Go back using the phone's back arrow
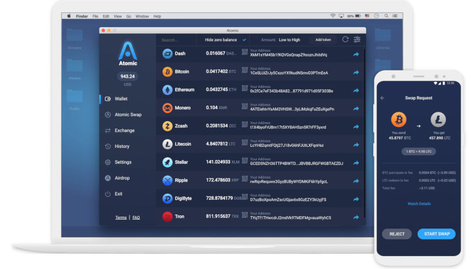Screen dimensions: 471x269 tap(382, 98)
